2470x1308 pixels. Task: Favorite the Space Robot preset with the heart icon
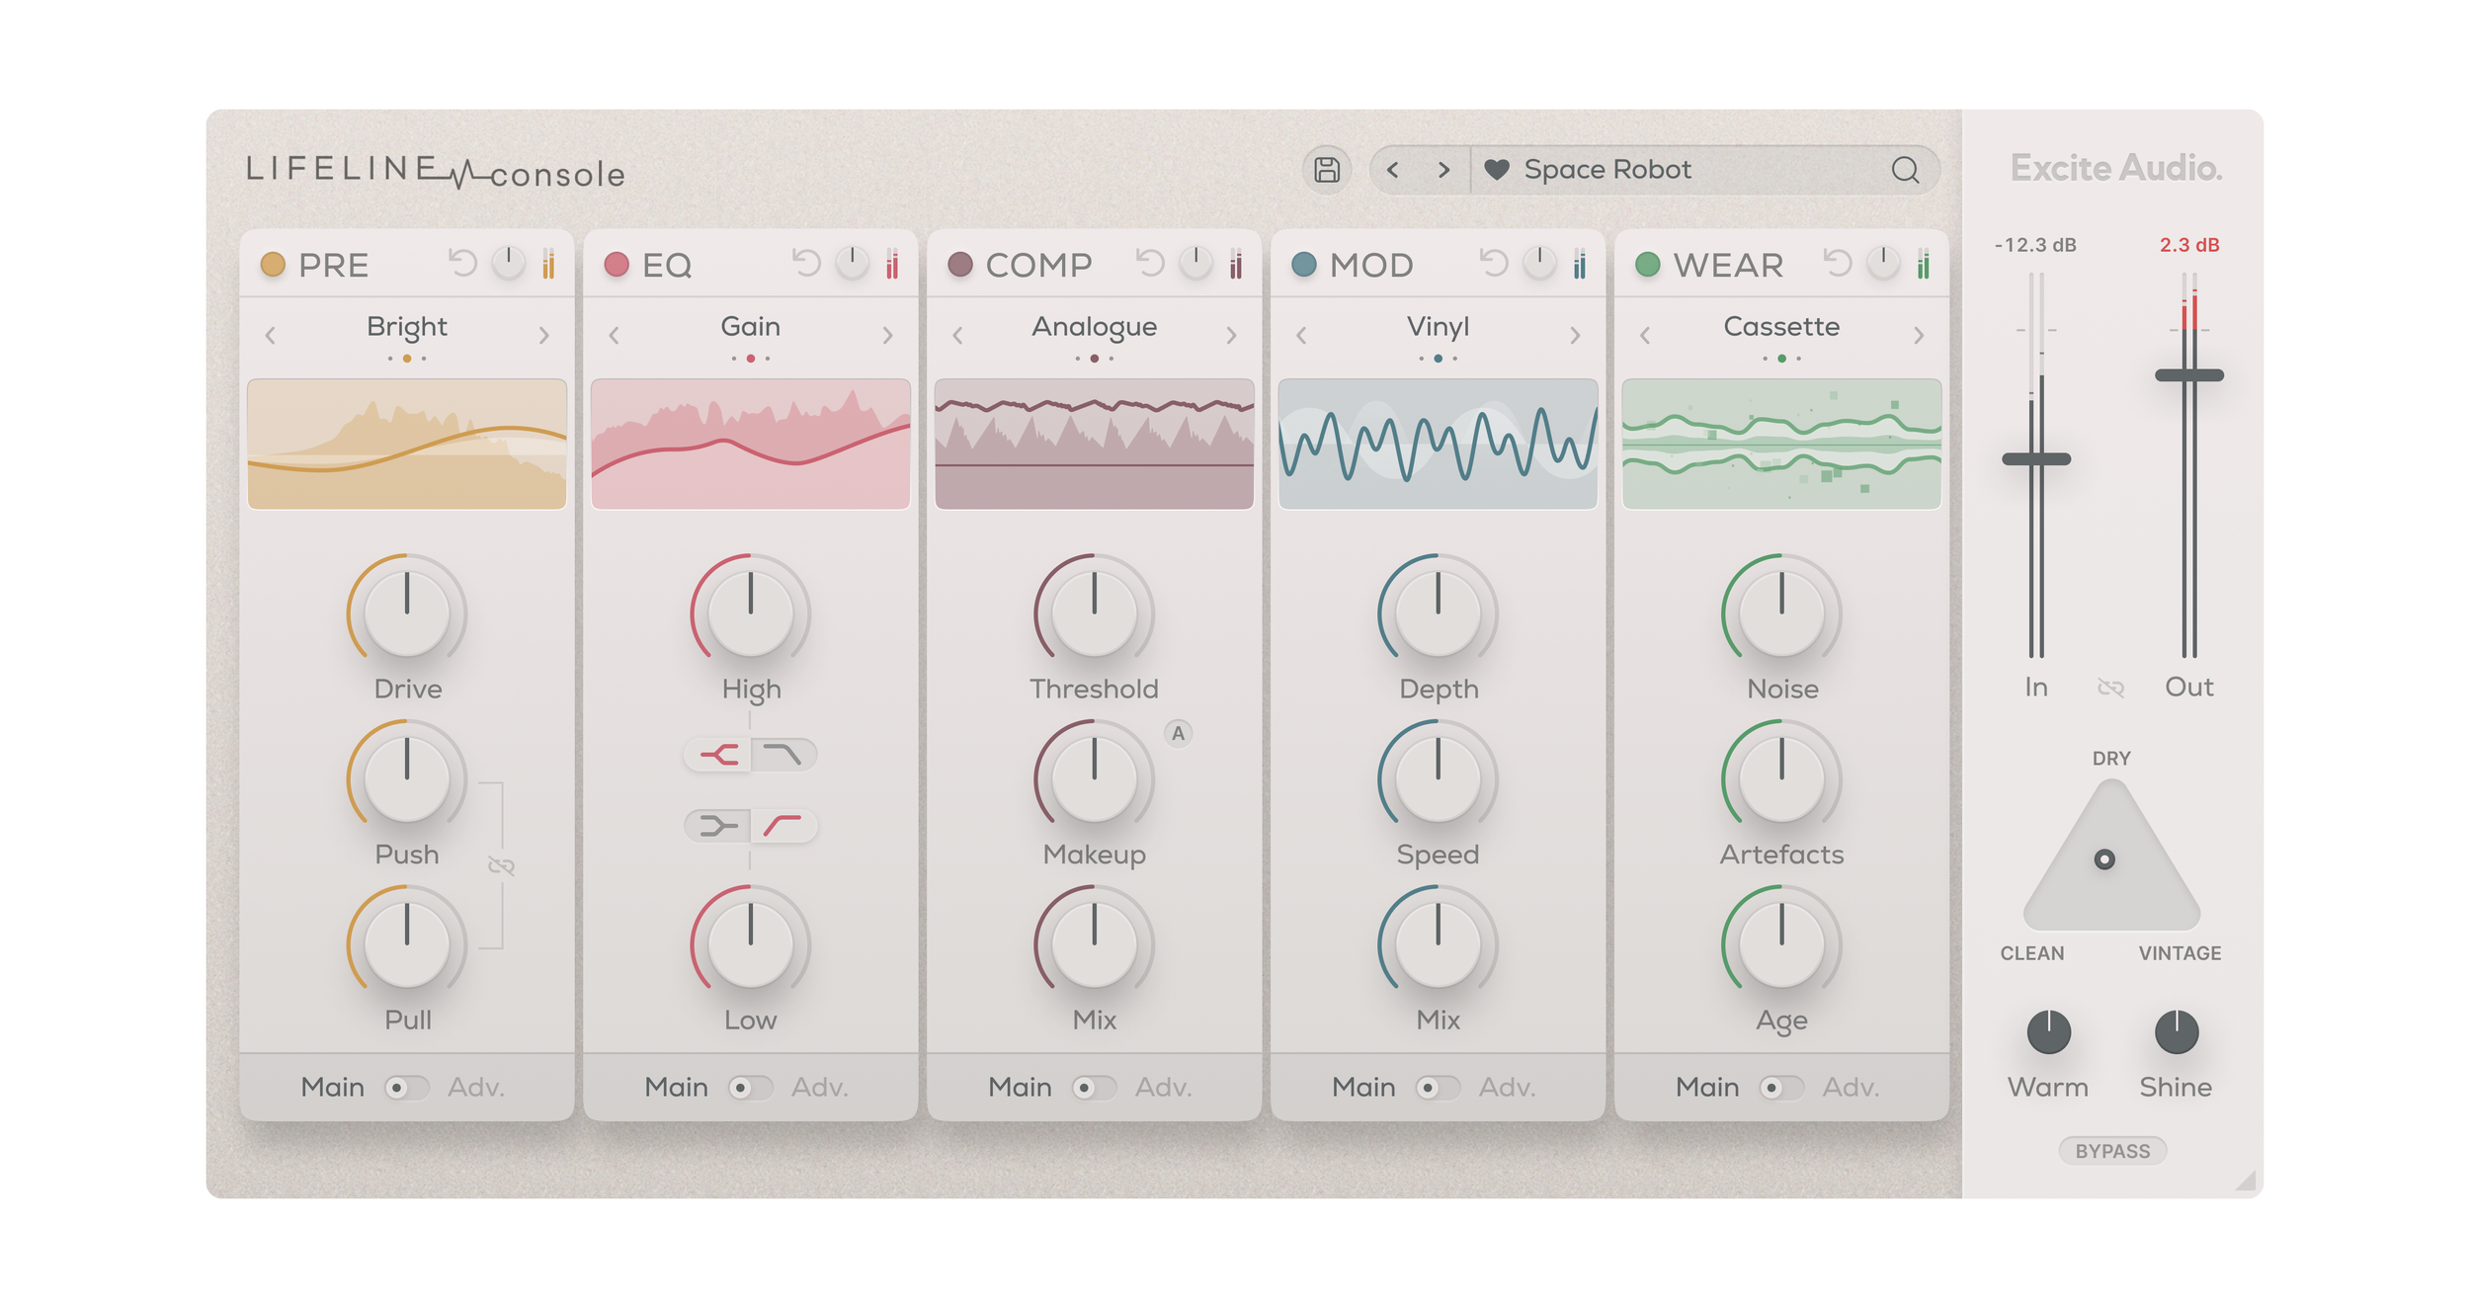1496,170
